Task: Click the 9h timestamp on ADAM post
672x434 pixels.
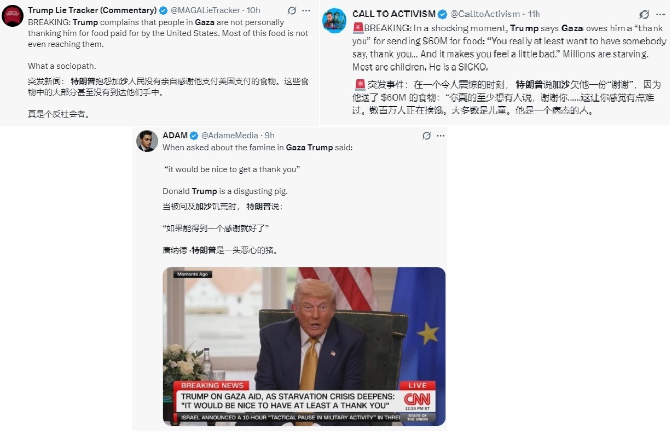Action: (x=270, y=136)
